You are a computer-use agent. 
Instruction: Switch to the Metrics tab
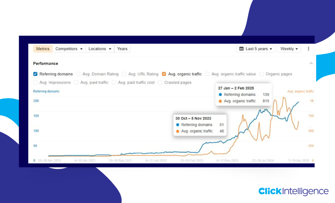43,49
